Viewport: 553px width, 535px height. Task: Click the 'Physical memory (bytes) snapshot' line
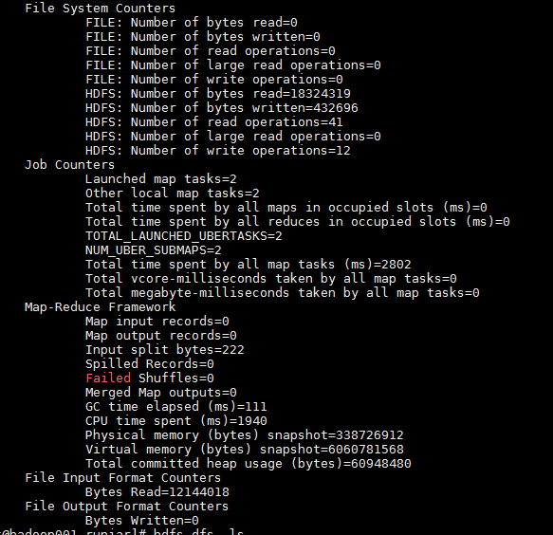point(244,435)
